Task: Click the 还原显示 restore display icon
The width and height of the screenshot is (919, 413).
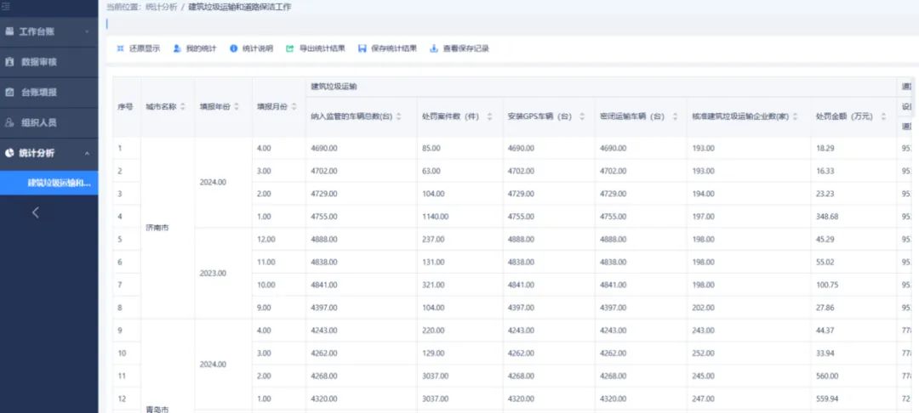Action: (120, 48)
